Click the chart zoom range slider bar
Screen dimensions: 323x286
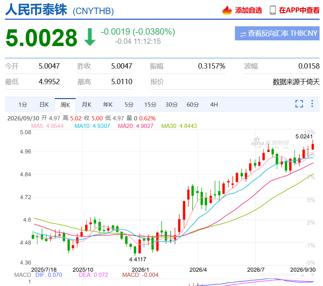pyautogui.click(x=278, y=275)
